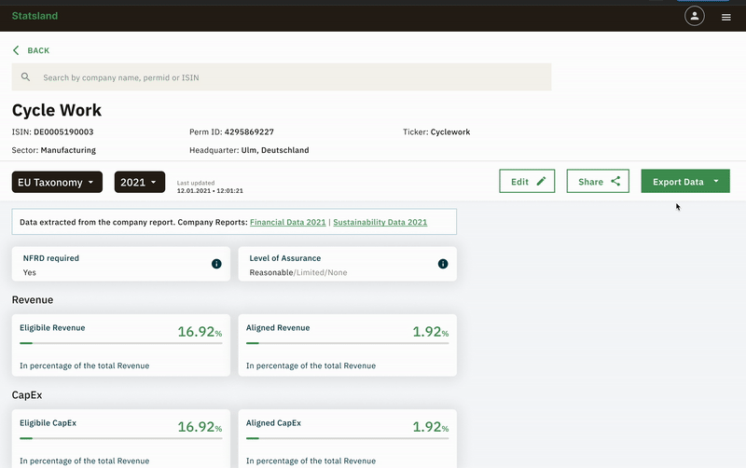Screen dimensions: 746x468
Task: Select the Aligned CapEx card
Action: tap(347, 438)
